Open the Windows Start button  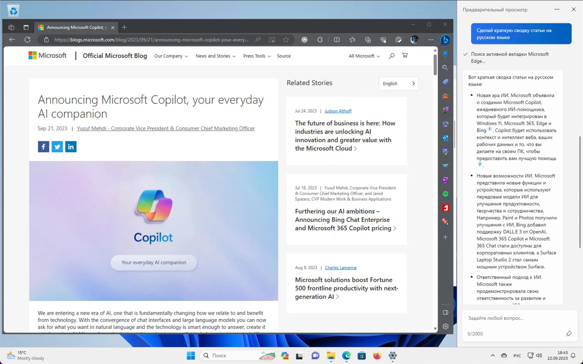191,355
